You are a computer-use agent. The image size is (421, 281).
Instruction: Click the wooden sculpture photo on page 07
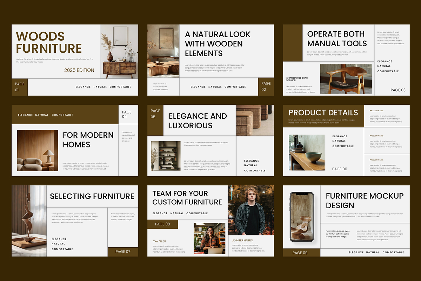[x=29, y=221]
